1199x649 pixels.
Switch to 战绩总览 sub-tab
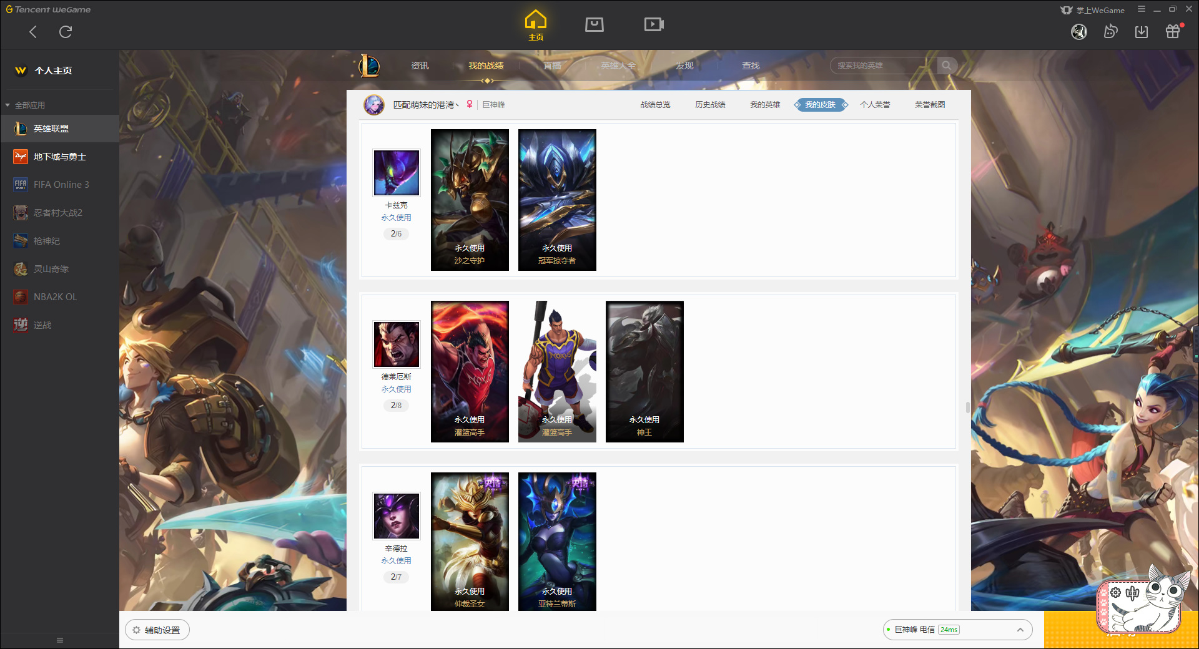[x=655, y=105]
